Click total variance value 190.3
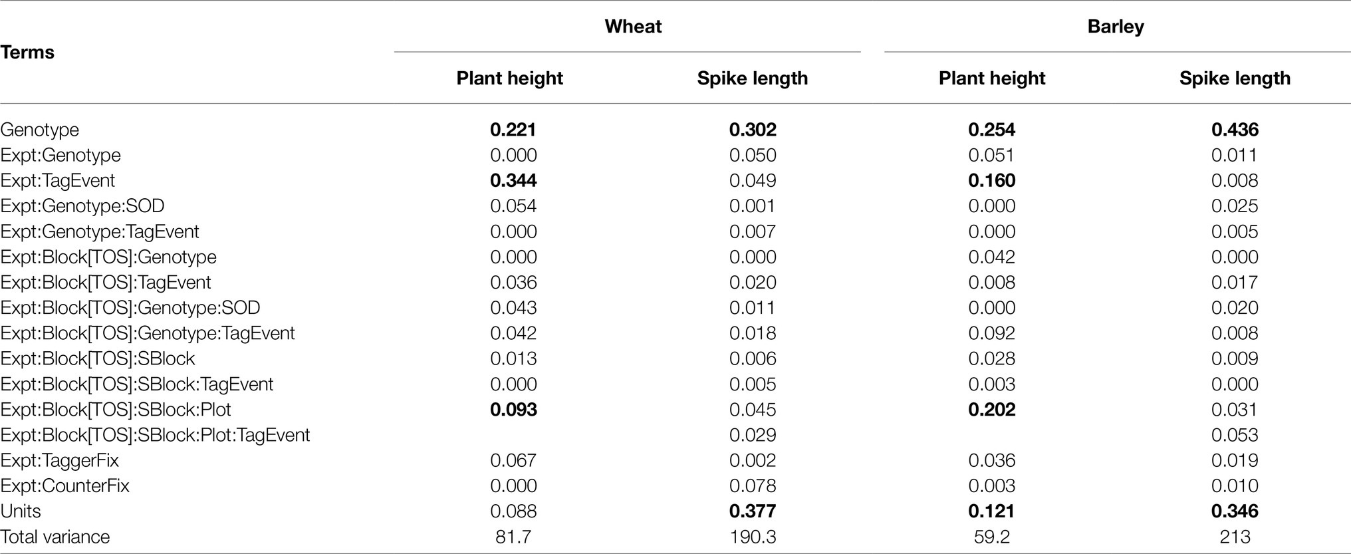The image size is (1351, 554). 753,537
